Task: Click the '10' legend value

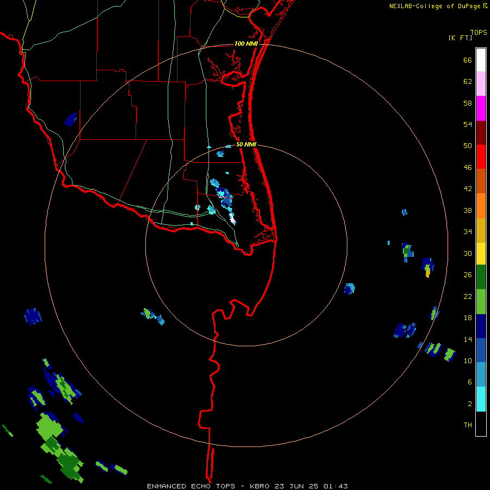Action: (468, 360)
